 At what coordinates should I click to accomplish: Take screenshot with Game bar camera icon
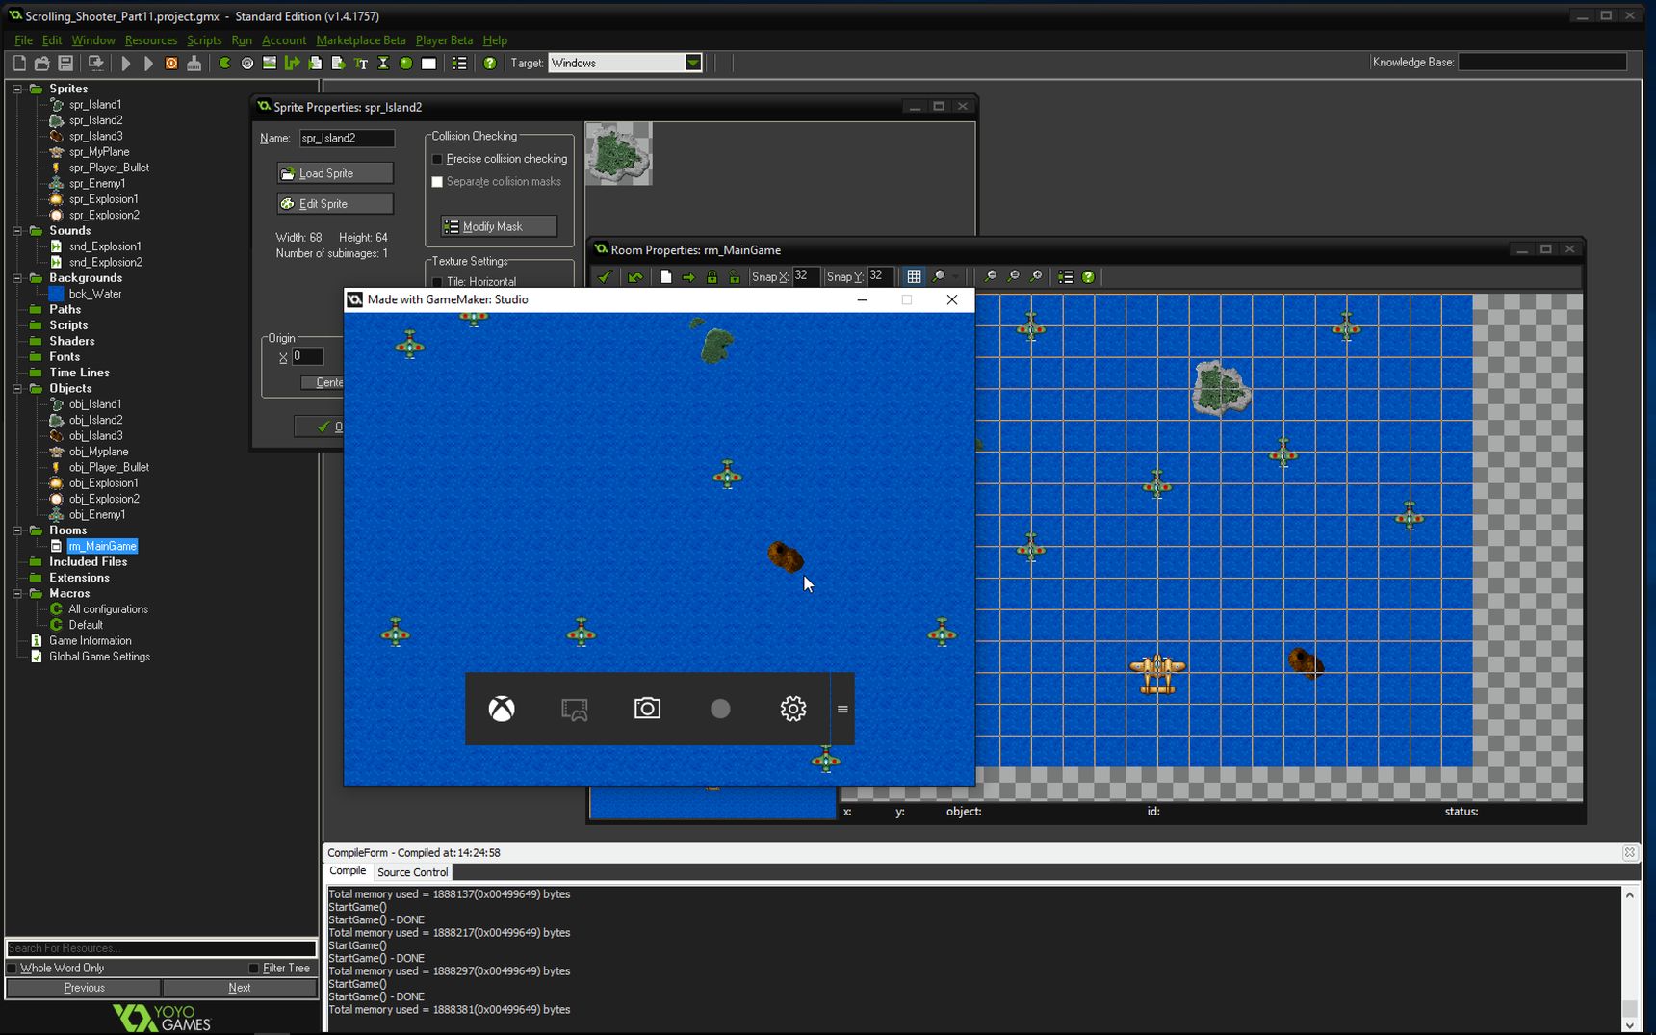pos(647,709)
